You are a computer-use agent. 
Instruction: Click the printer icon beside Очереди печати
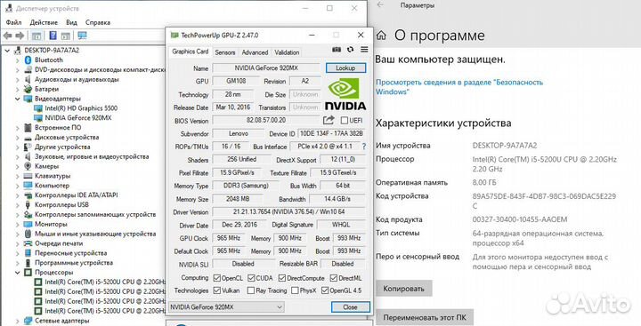pos(28,243)
